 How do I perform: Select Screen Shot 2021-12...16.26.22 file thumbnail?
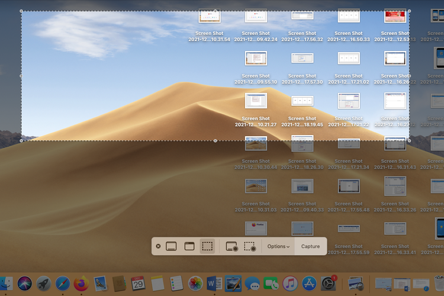[395, 58]
